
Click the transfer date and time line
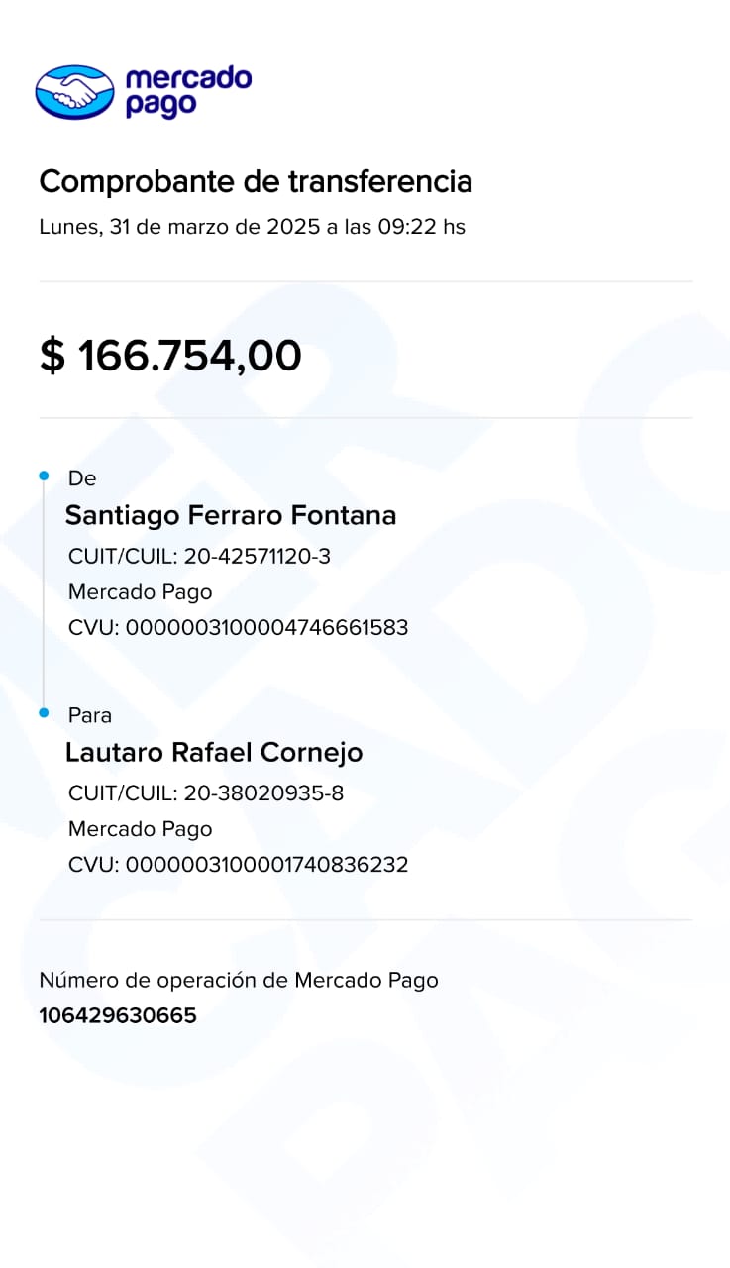click(x=252, y=227)
